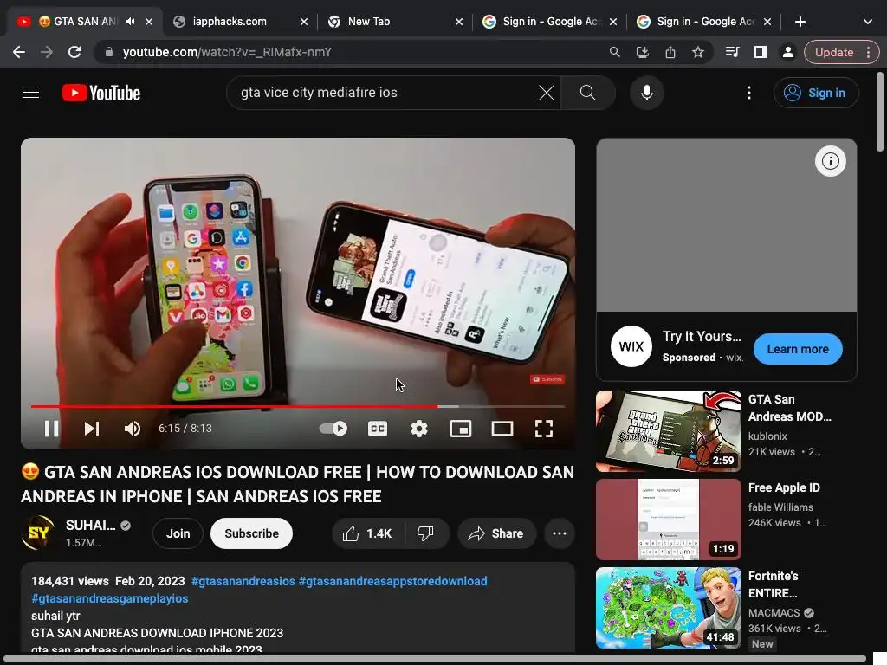887x665 pixels.
Task: Open #gtasanandreasgameplayios hashtag link
Action: click(110, 598)
